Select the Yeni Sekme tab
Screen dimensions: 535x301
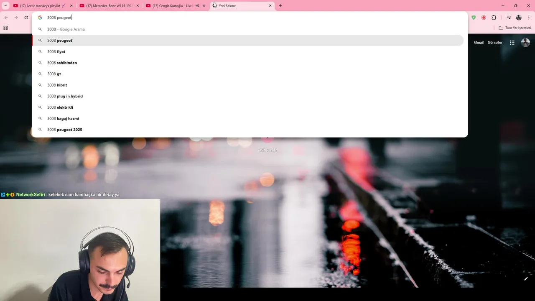242,6
